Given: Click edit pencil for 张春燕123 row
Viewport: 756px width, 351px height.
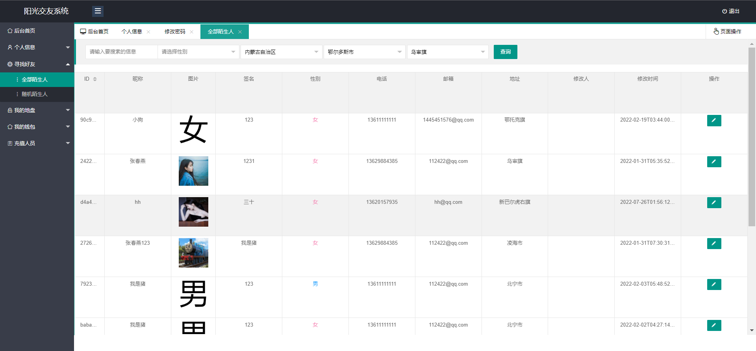Looking at the screenshot, I should coord(714,244).
